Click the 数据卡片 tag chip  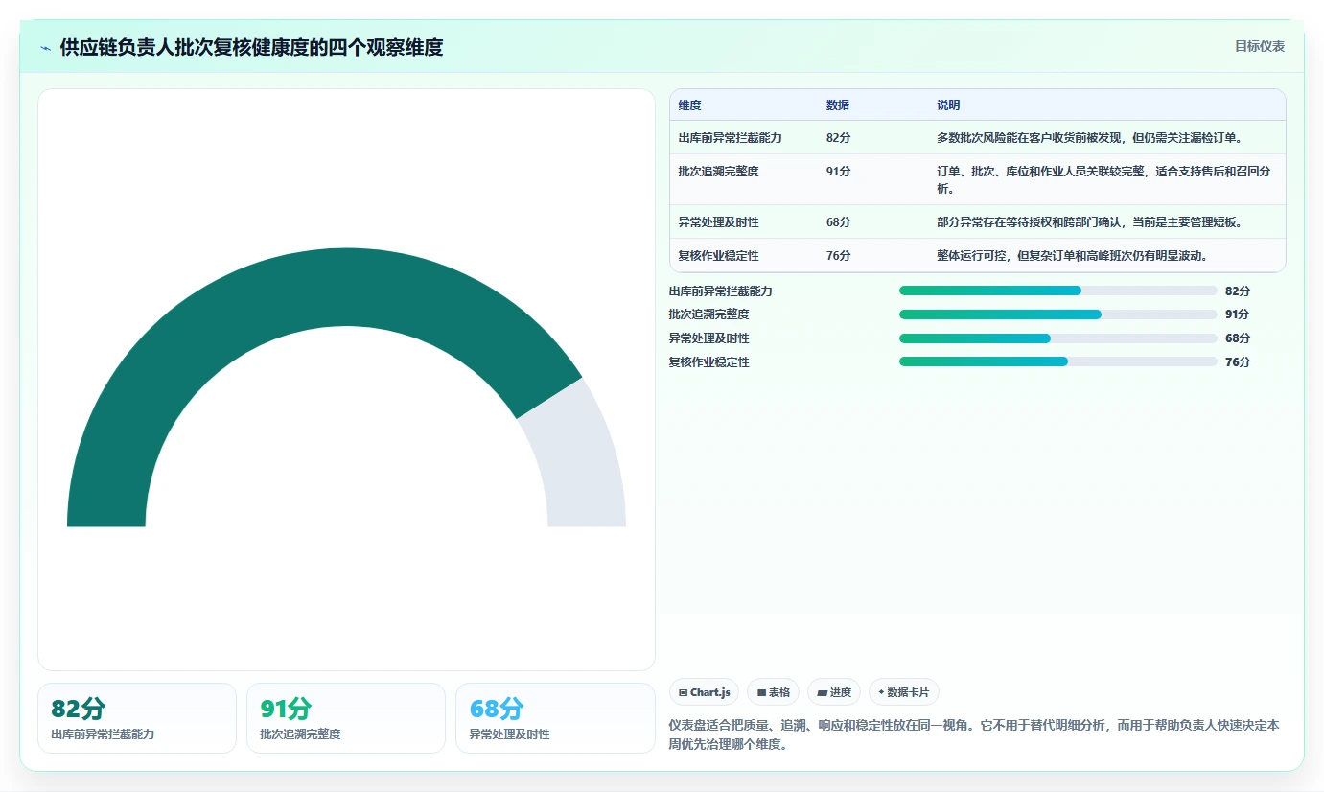[x=904, y=692]
